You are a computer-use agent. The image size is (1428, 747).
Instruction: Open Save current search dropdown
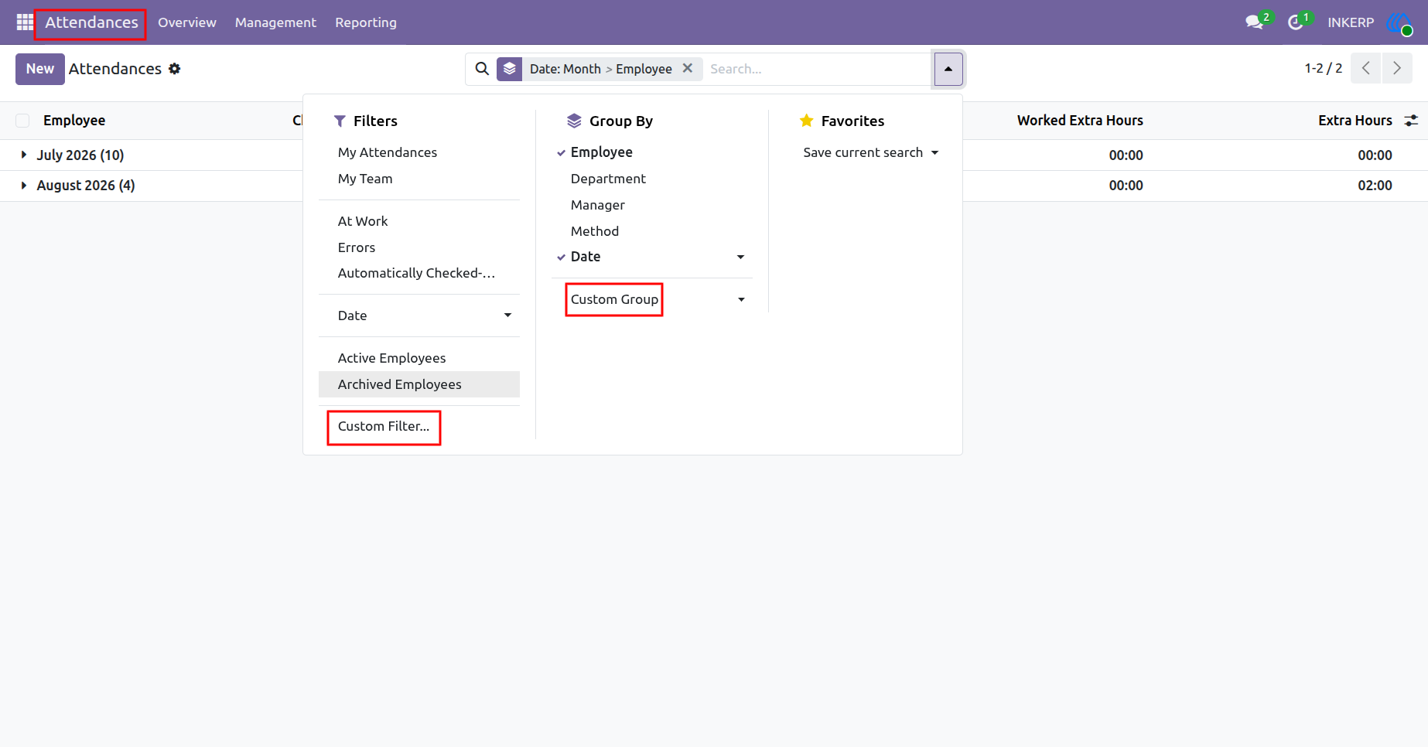pyautogui.click(x=871, y=152)
